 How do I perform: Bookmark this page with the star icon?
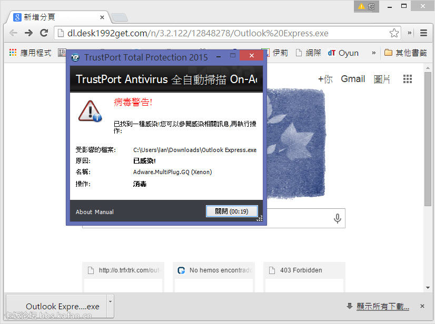click(x=394, y=33)
